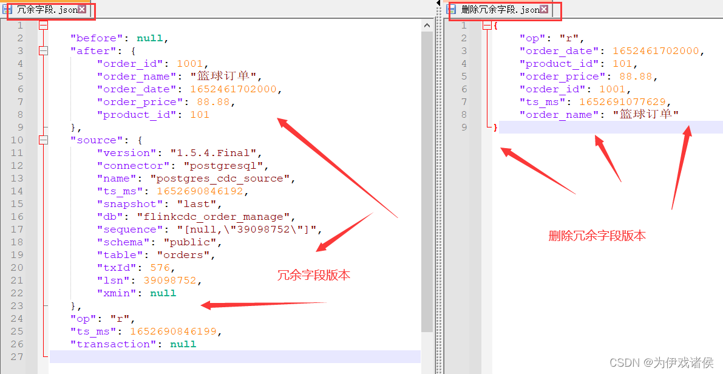Screen dimensions: 723x374
Task: Click the save icon on 删除冗余字段.json tab
Action: click(x=452, y=10)
